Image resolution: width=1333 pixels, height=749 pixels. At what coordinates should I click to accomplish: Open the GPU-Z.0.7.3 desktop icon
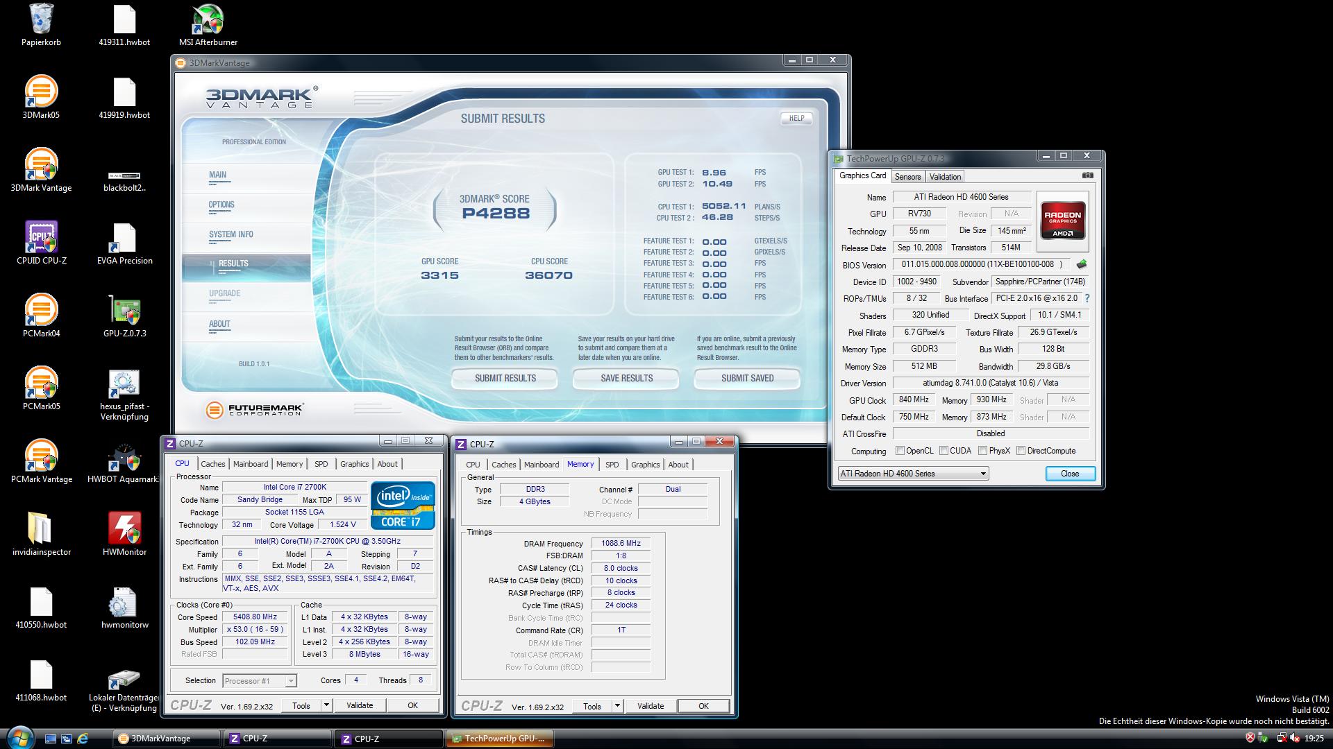click(x=124, y=316)
